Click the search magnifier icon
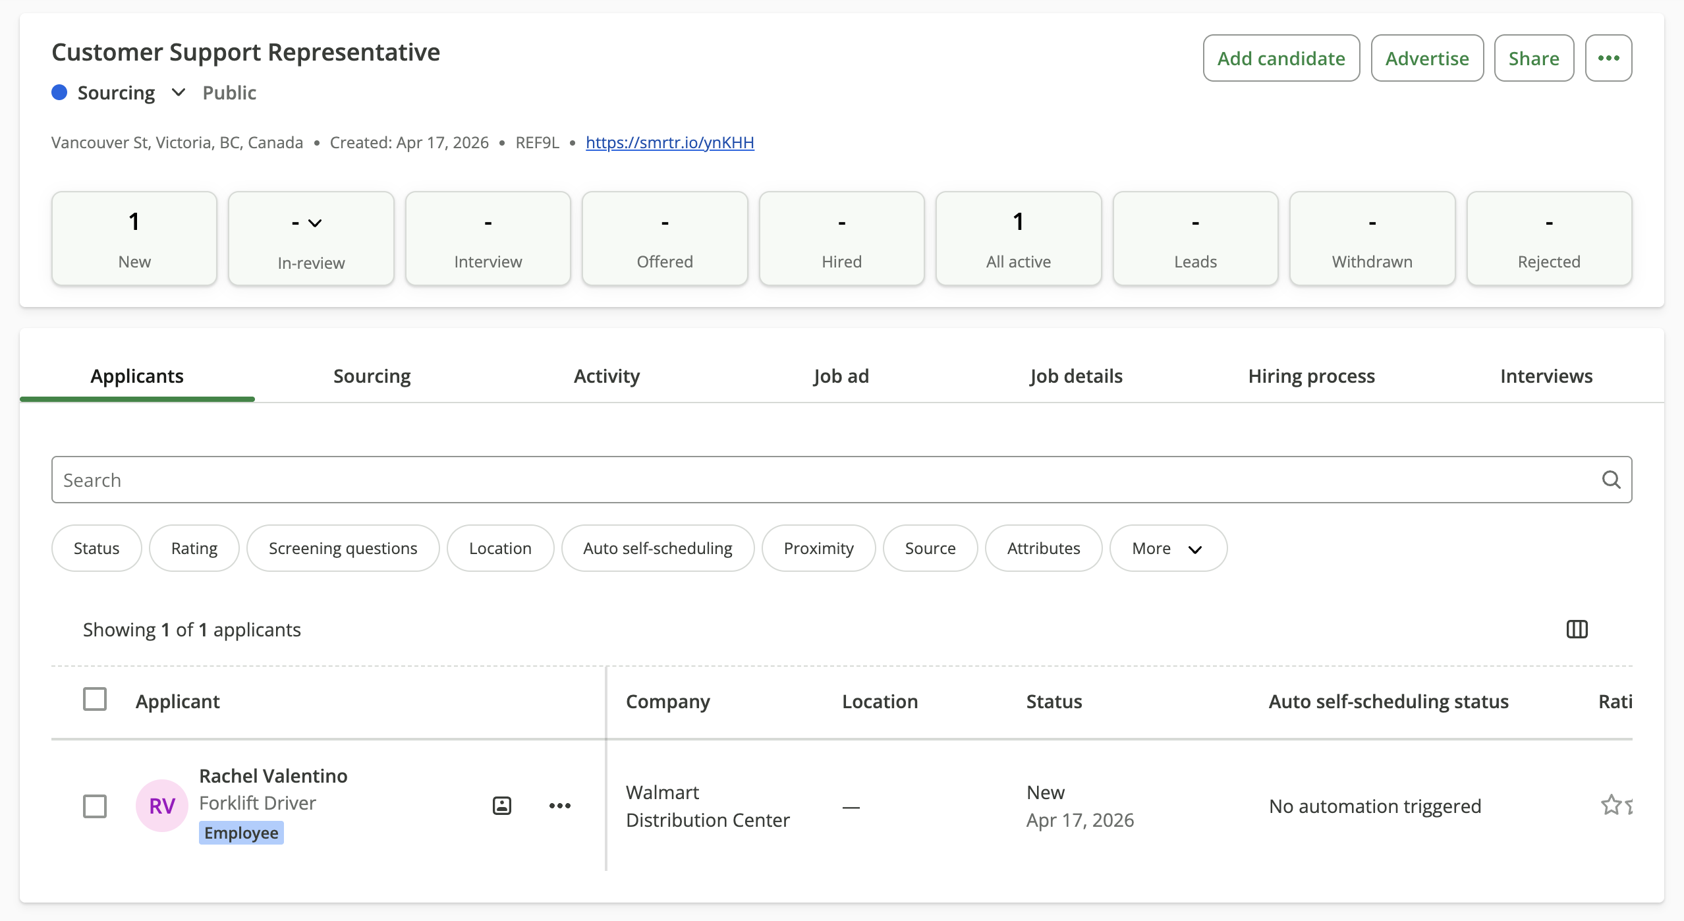 (1611, 480)
